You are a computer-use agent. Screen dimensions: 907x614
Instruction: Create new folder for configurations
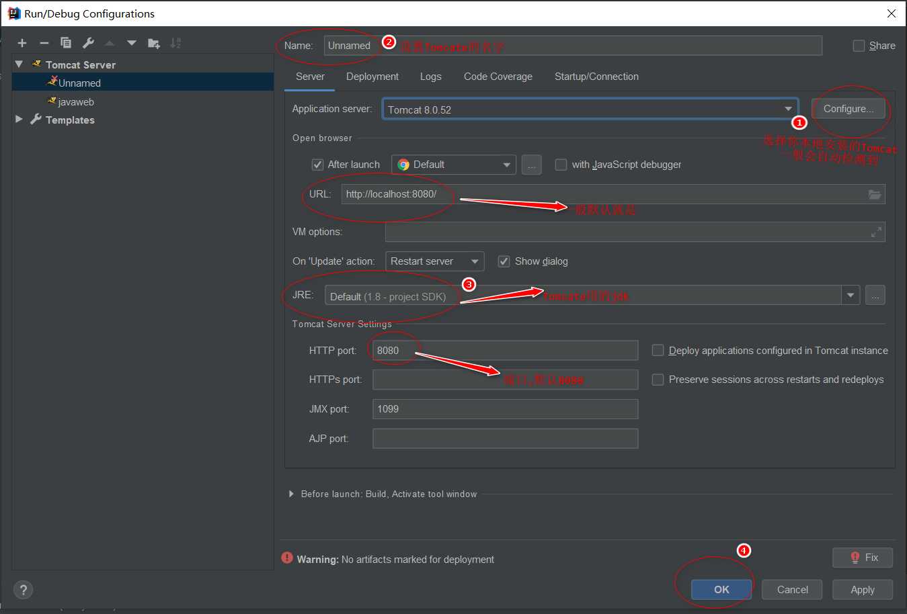[154, 43]
